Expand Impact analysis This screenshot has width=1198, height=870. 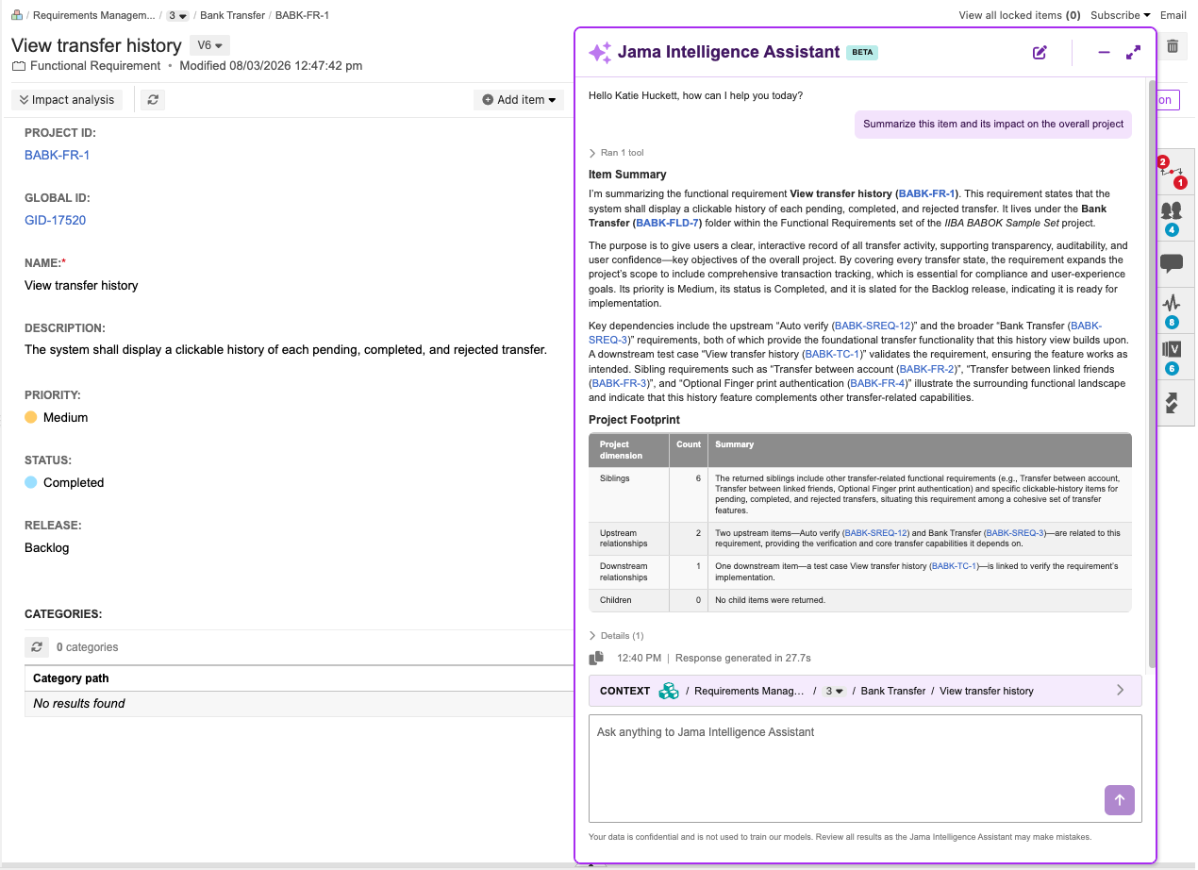click(x=67, y=99)
